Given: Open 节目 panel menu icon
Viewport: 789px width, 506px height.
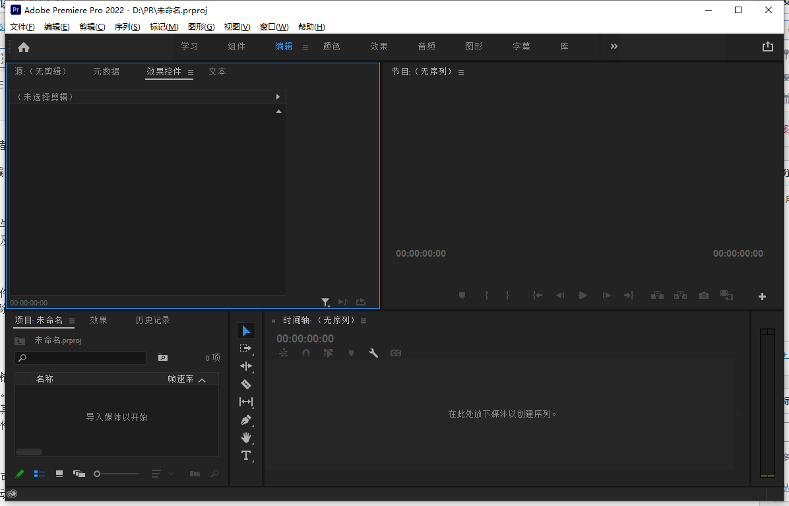Looking at the screenshot, I should pyautogui.click(x=461, y=73).
